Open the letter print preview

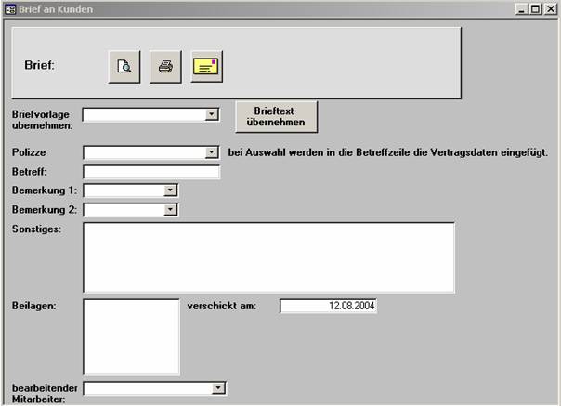pyautogui.click(x=124, y=66)
